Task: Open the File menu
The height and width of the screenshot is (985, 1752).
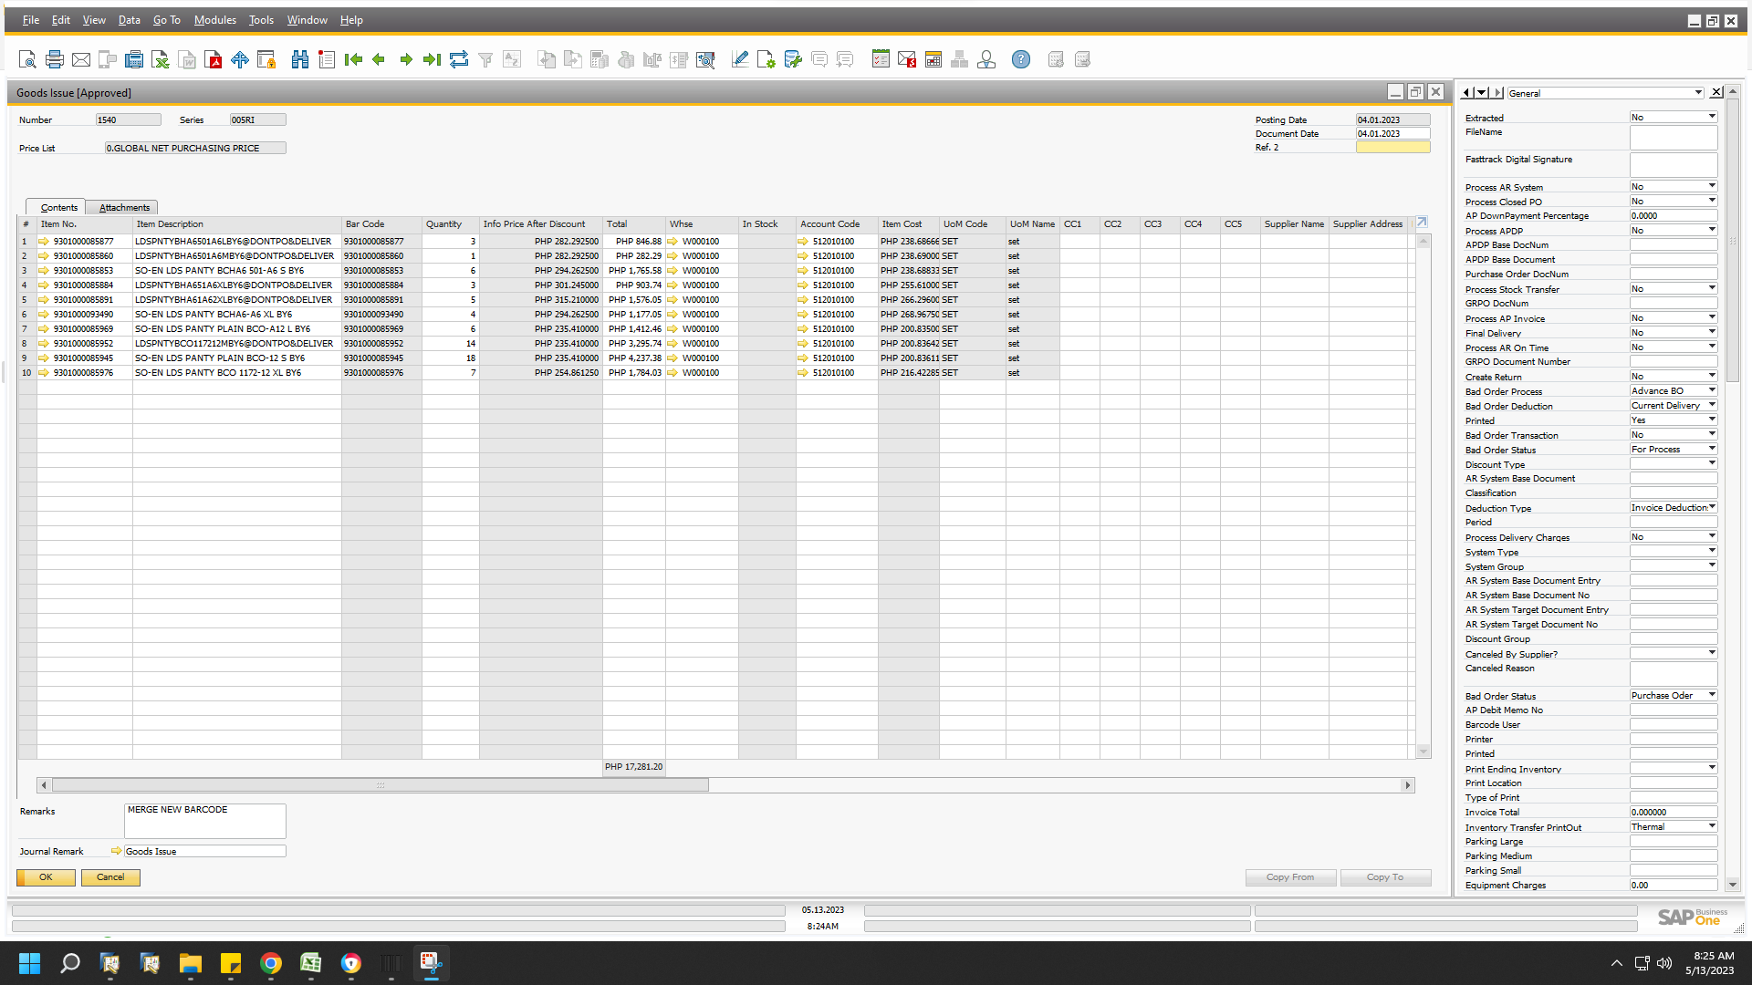Action: pos(31,20)
